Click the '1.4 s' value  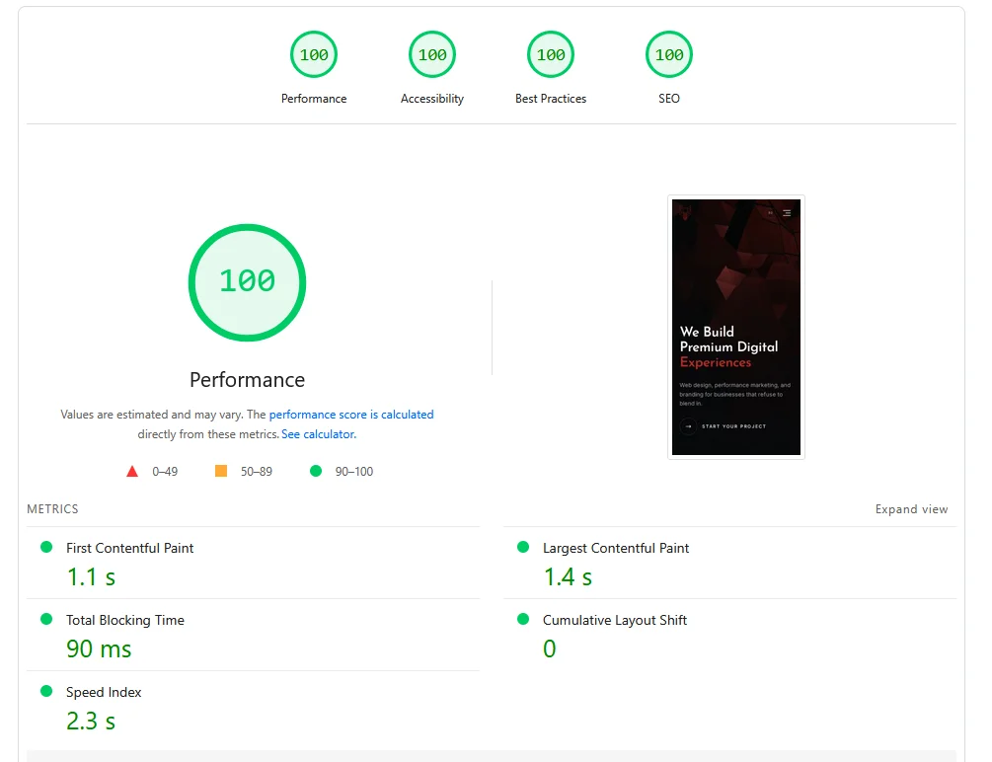568,577
